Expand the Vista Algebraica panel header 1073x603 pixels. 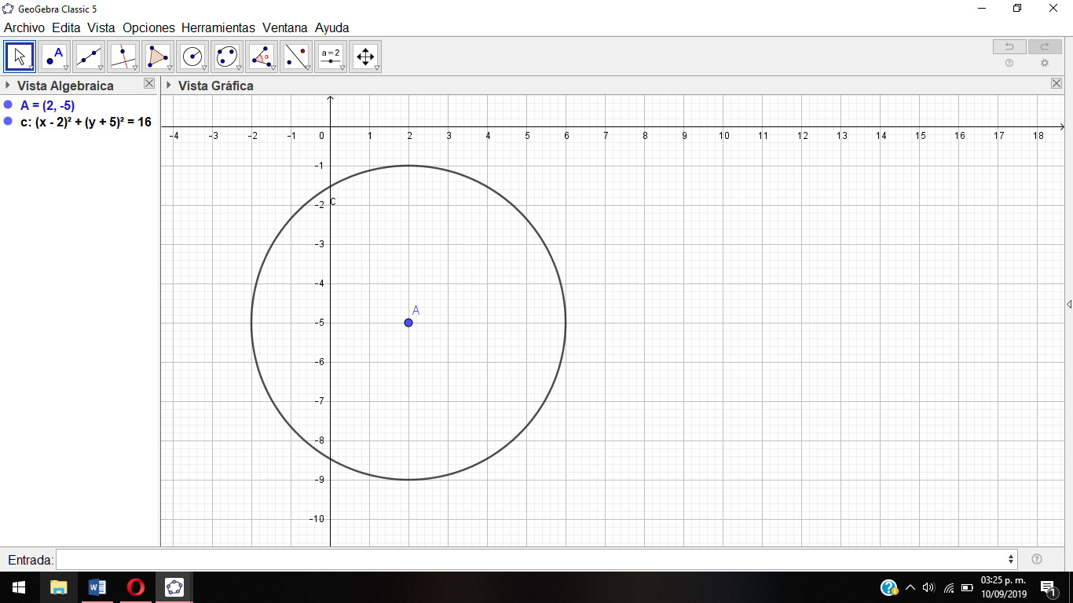8,85
